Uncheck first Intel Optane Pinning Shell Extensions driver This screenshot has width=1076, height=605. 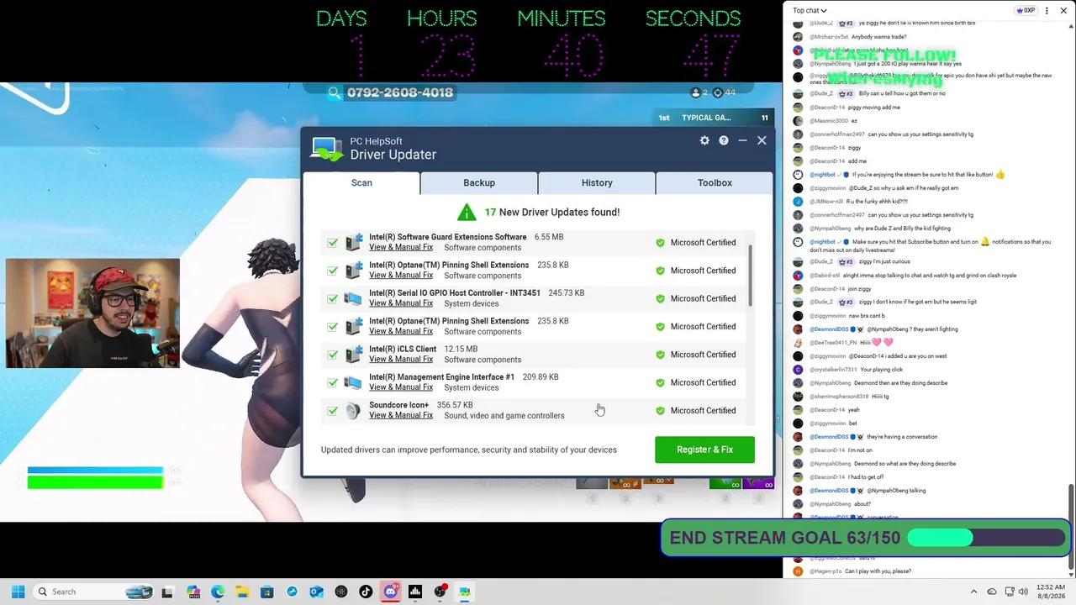point(333,271)
